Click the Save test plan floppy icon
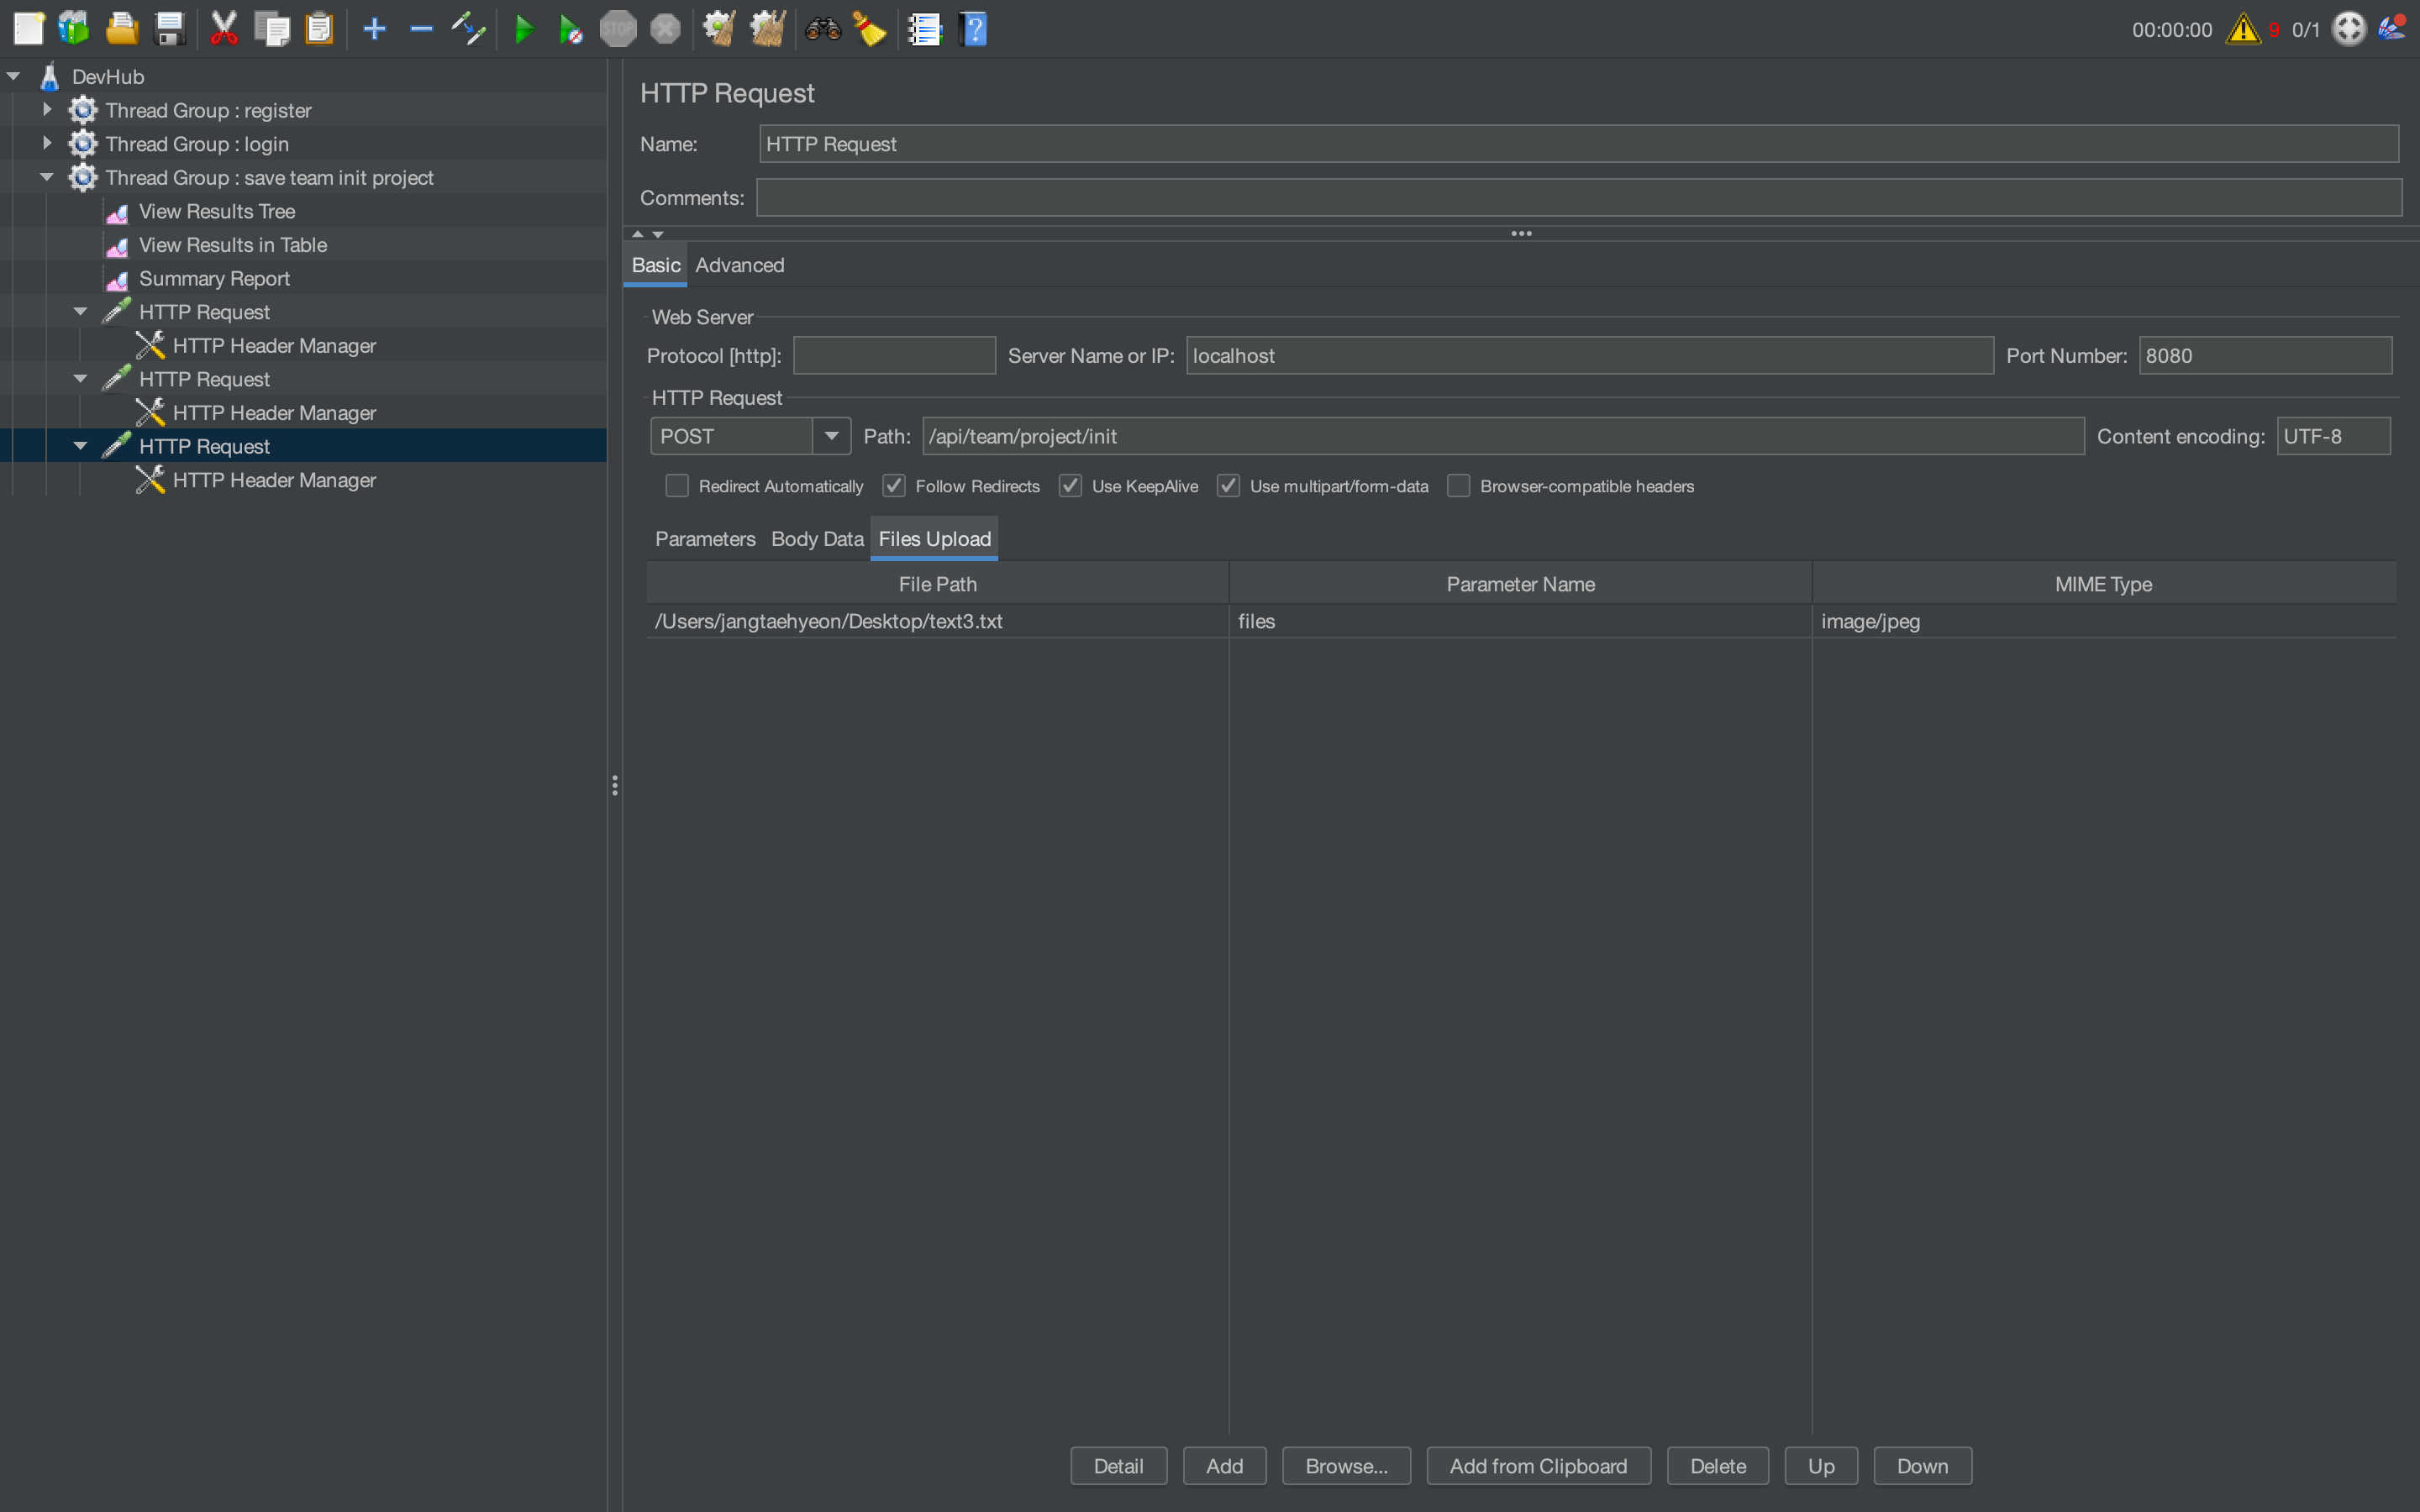 [x=170, y=29]
